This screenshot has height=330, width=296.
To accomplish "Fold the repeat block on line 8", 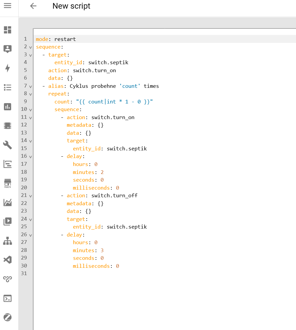I will click(30, 94).
